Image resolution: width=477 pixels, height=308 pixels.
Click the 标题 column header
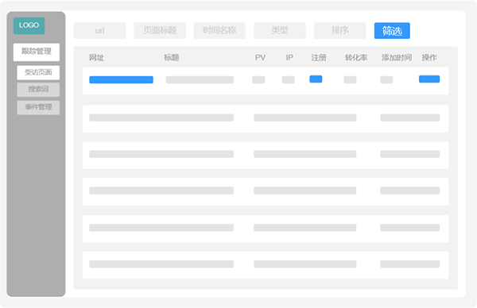pyautogui.click(x=171, y=57)
